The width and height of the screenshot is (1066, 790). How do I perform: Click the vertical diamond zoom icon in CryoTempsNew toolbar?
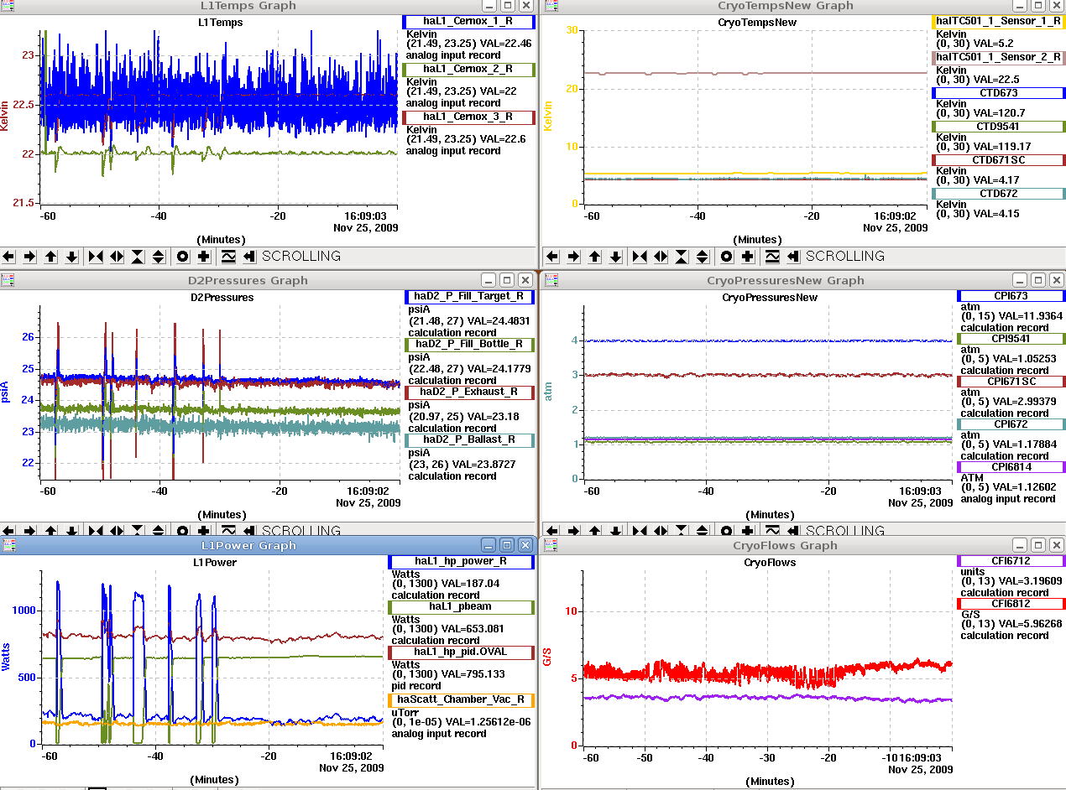click(703, 257)
